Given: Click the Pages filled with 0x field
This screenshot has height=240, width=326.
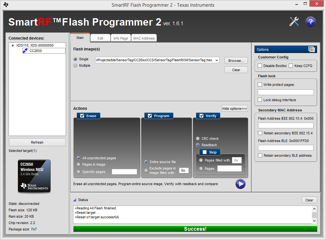Looking at the screenshot, I should pyautogui.click(x=237, y=160).
